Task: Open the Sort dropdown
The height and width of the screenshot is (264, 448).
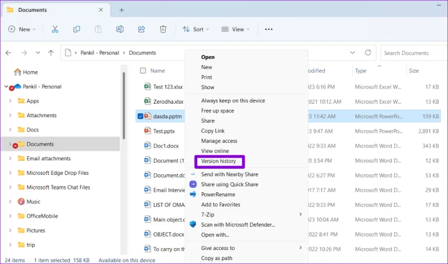Action: pyautogui.click(x=195, y=29)
